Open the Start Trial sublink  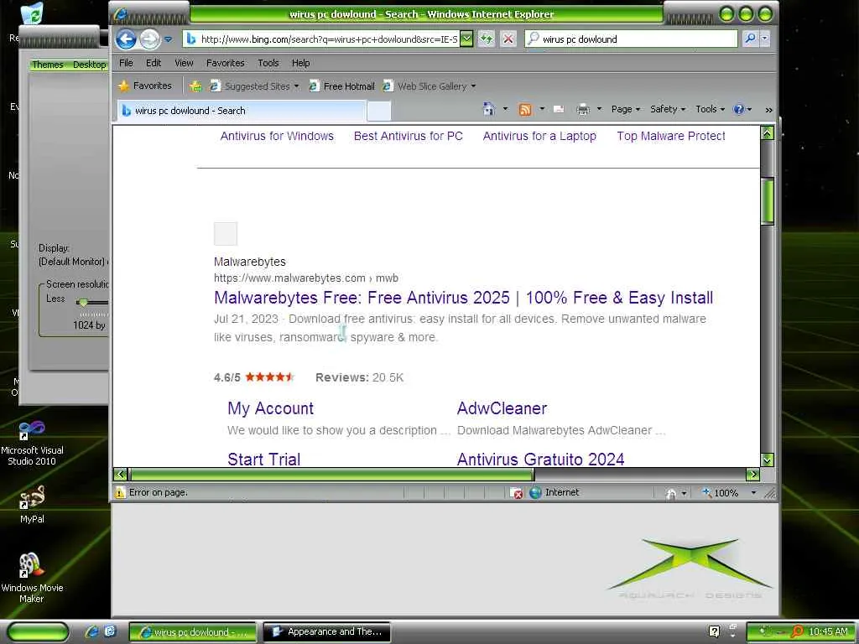(x=264, y=459)
